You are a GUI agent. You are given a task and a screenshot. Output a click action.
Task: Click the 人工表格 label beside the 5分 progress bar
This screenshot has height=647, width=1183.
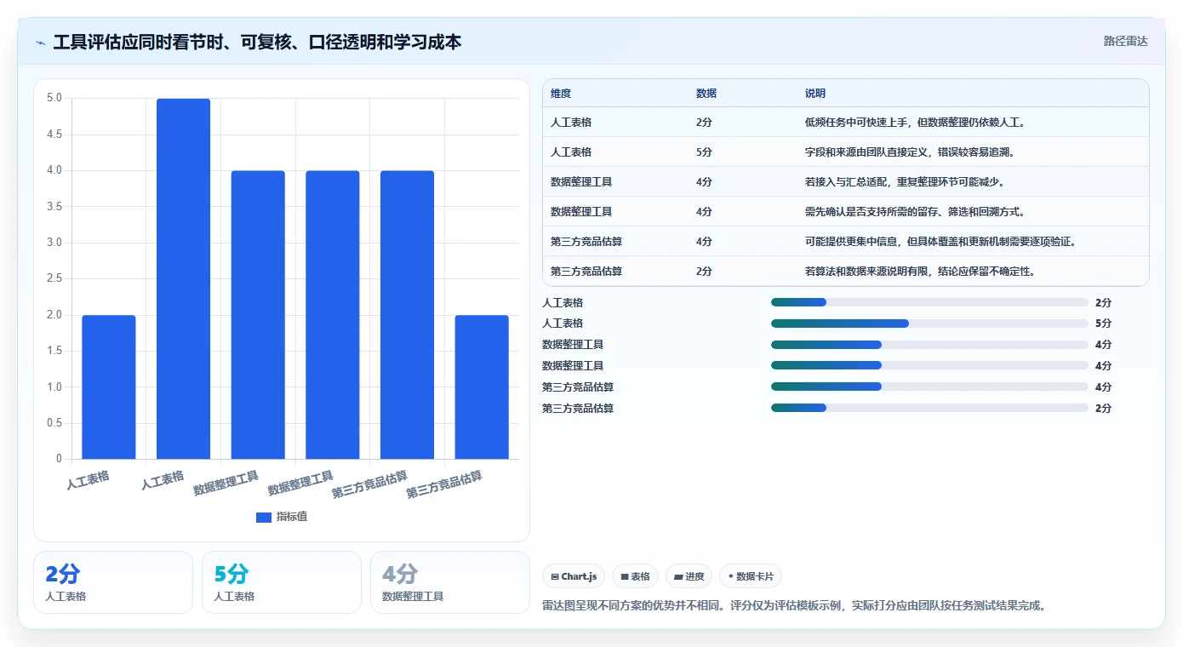(x=563, y=323)
